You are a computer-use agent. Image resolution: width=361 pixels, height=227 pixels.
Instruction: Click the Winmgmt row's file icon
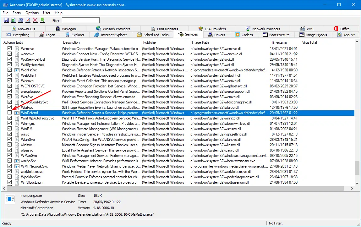17,124
